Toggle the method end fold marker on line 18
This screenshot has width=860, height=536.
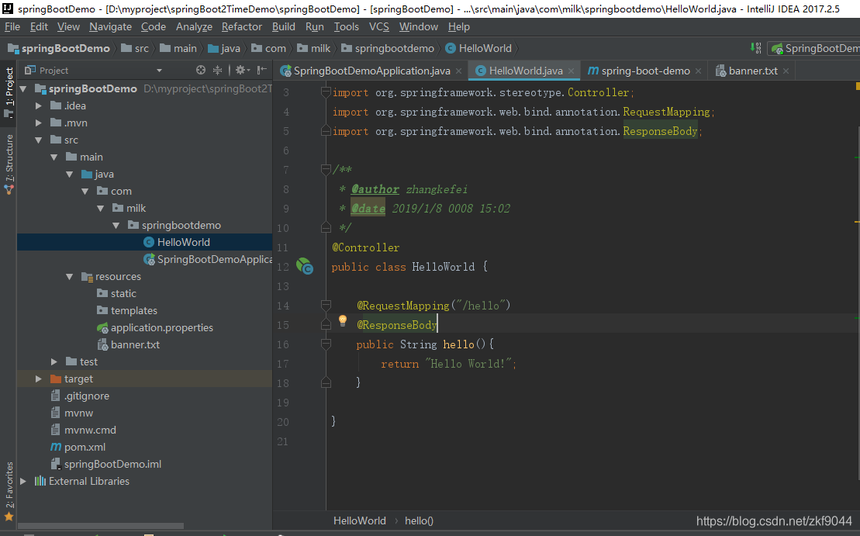click(x=326, y=382)
